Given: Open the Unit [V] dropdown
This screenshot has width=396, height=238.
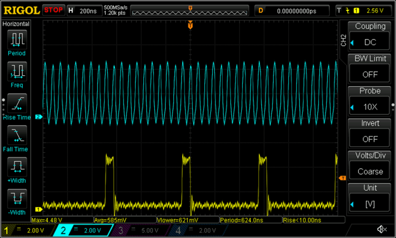Looking at the screenshot, I should pos(370,204).
